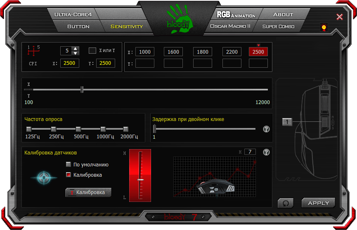Select the 2200 CPI preset
This screenshot has width=357, height=230.
[x=232, y=52]
